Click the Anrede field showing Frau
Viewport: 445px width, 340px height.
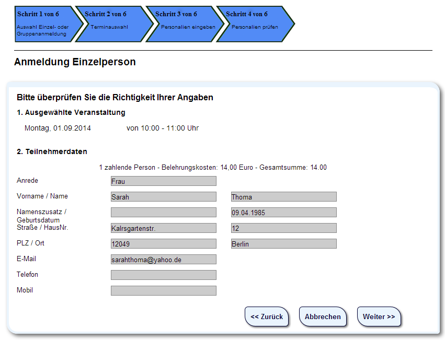[x=163, y=181]
